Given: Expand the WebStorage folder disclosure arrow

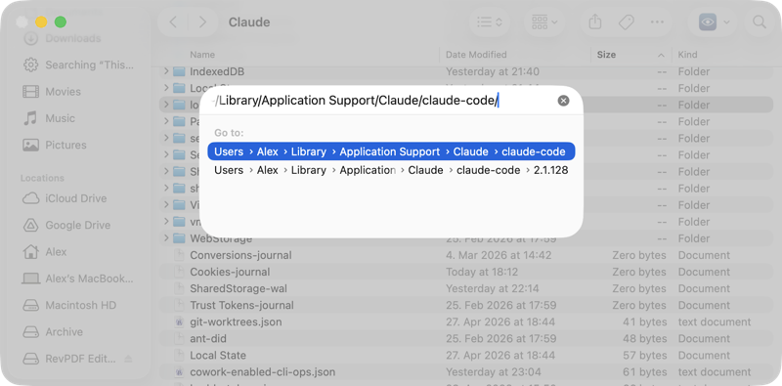Looking at the screenshot, I should click(x=166, y=238).
